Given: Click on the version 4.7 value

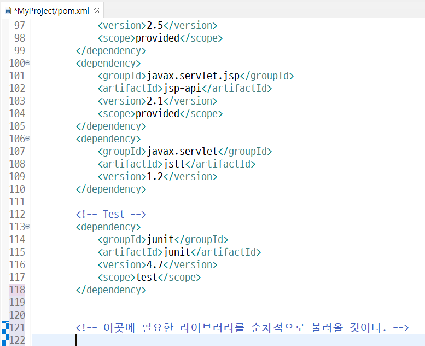Looking at the screenshot, I should pyautogui.click(x=154, y=265).
